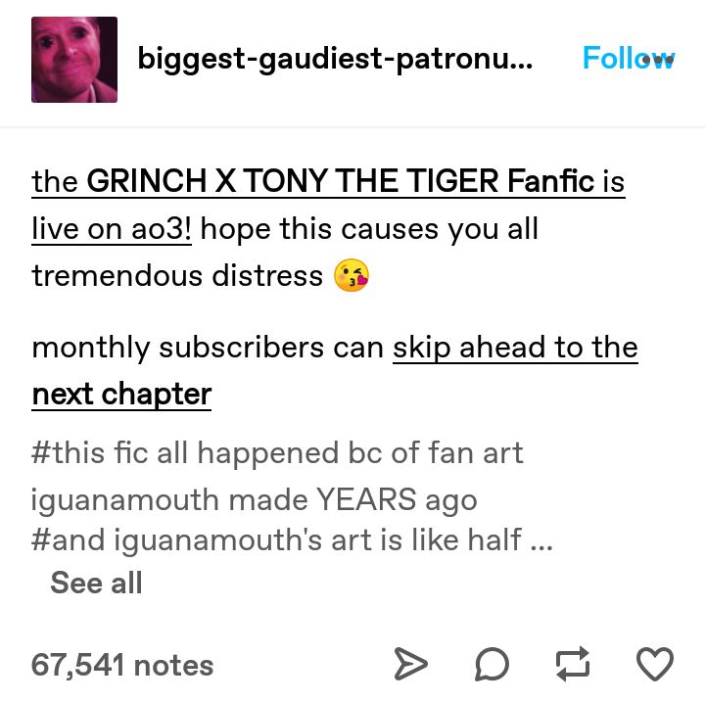Open the reply speech bubble icon
This screenshot has height=702, width=705.
pos(492,664)
